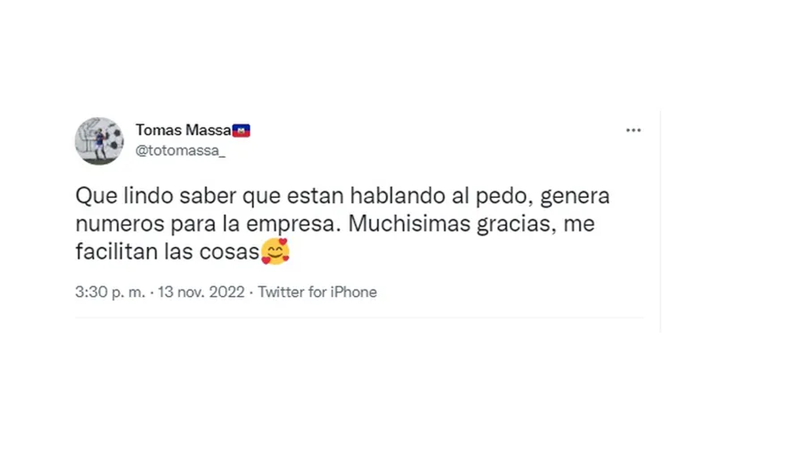Screen dimensions: 786x467
Task: Open Tomas Massa's profile via display name
Action: pos(183,130)
